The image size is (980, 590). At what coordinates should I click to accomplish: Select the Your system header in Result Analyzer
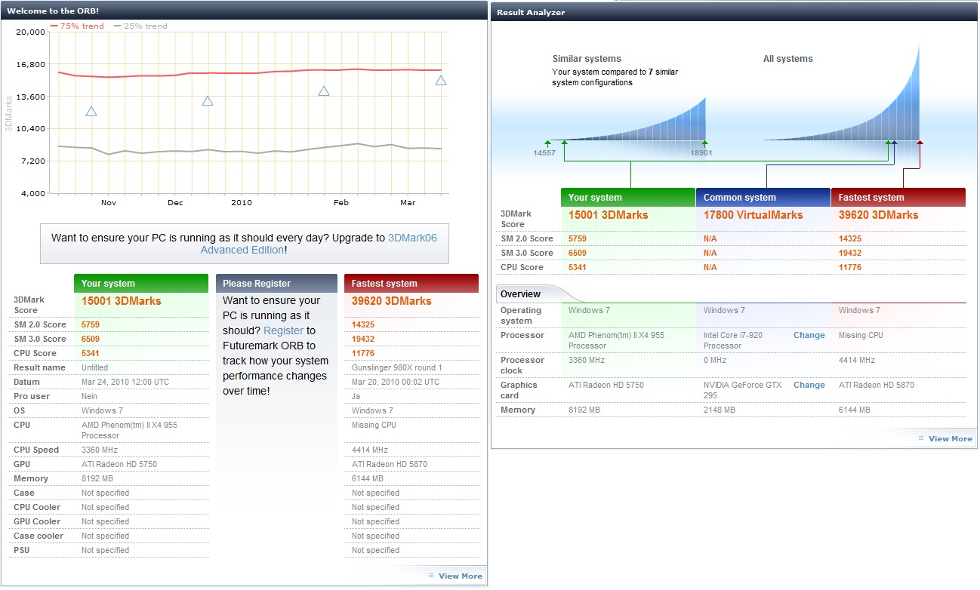pyautogui.click(x=628, y=197)
